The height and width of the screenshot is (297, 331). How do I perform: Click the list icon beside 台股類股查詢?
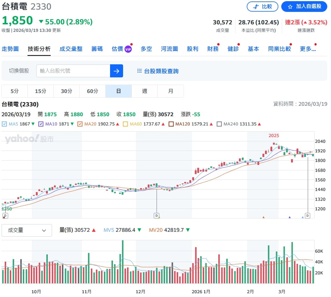[x=140, y=71]
